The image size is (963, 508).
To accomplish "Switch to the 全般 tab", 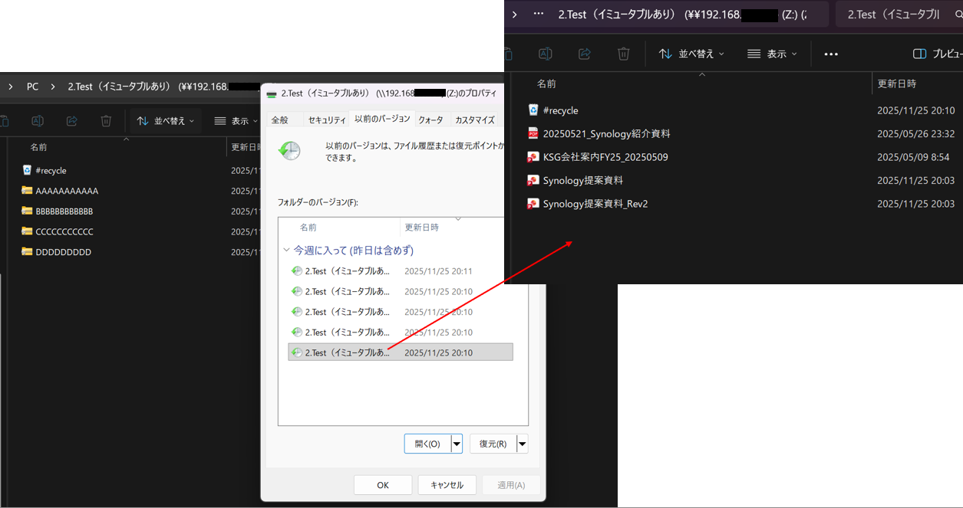I will coord(280,120).
